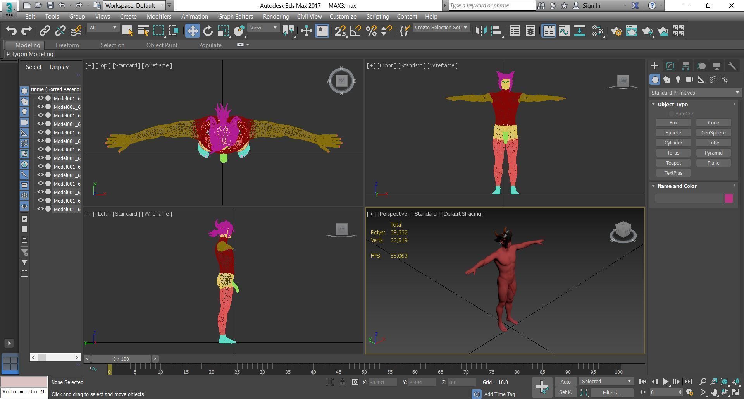The height and width of the screenshot is (399, 744).
Task: Open the Utilities wrench panel tab
Action: coord(732,66)
